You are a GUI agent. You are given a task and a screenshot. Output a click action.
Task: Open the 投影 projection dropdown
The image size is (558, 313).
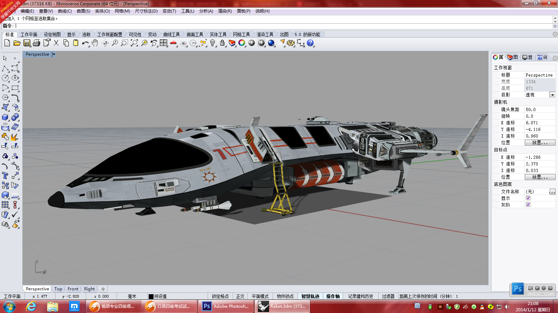pos(552,95)
